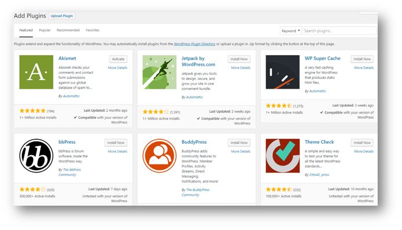Switch to the Featured tab
The width and height of the screenshot is (402, 230).
click(x=26, y=30)
